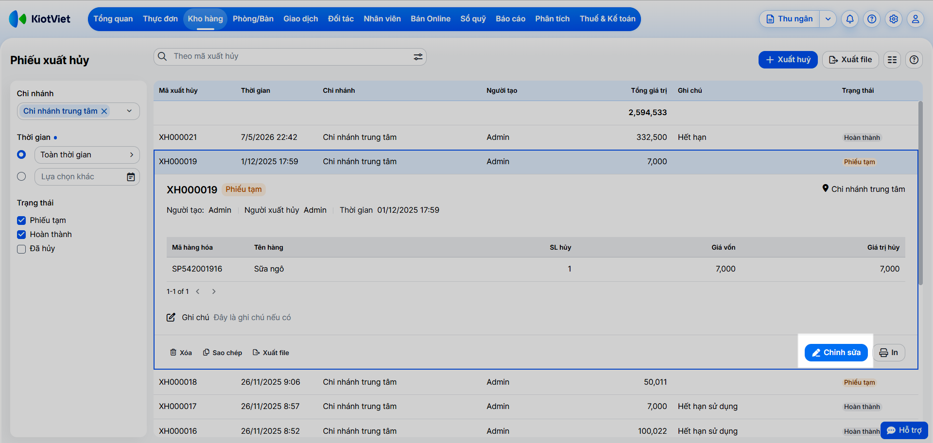Click the search filter sliders icon
The width and height of the screenshot is (933, 443).
418,57
